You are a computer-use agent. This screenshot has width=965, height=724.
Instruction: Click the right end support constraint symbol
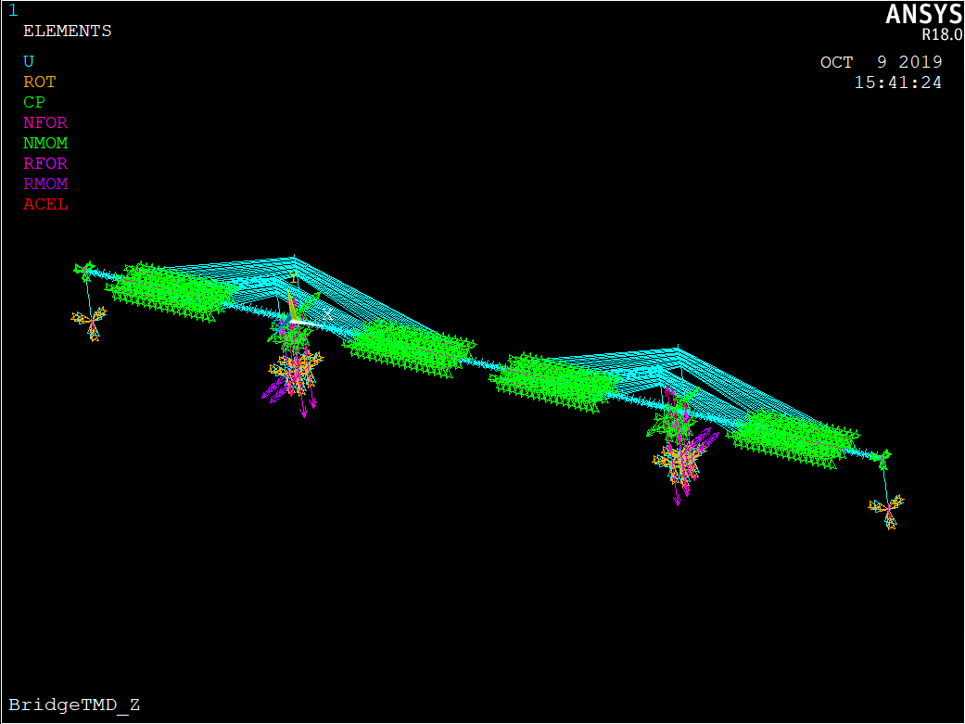(887, 509)
